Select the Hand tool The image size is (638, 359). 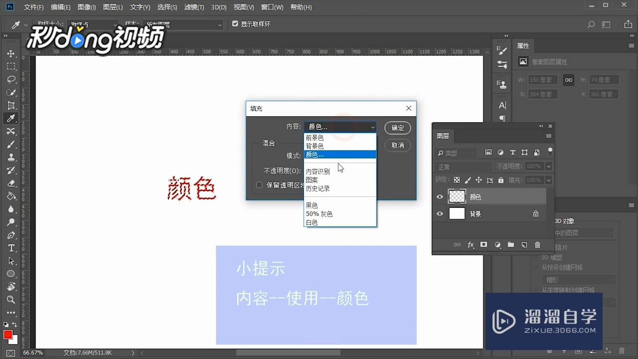click(11, 287)
